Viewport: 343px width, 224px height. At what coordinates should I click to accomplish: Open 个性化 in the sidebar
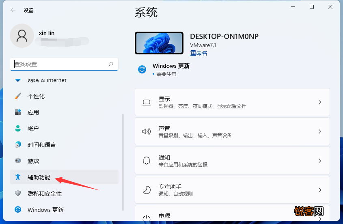(x=64, y=96)
